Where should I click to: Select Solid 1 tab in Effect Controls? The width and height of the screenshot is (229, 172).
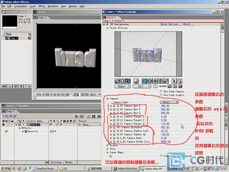111,17
